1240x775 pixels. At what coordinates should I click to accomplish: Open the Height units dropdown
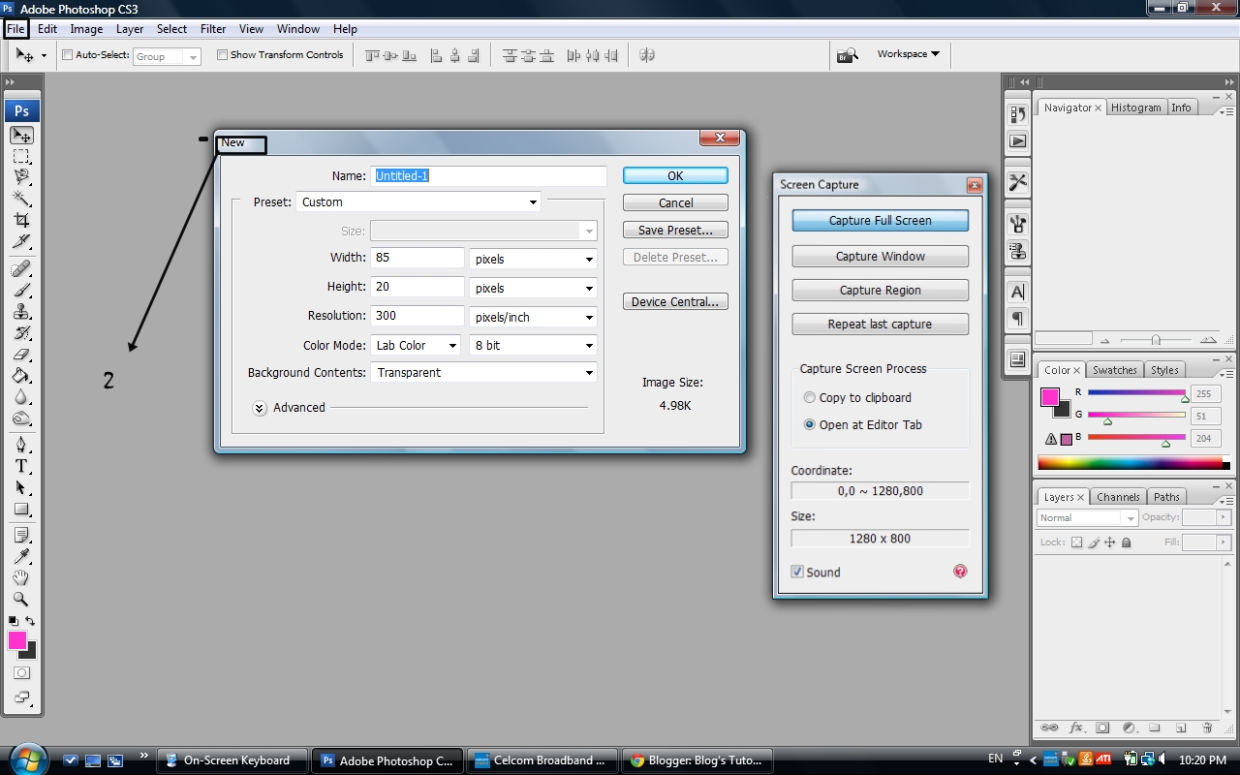click(x=533, y=288)
